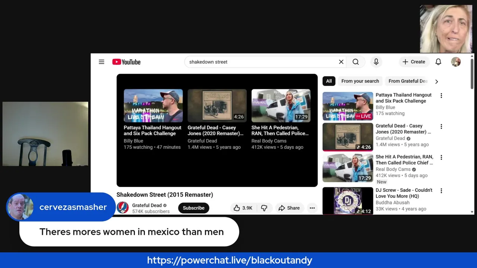
Task: Select the All filter chip
Action: click(x=329, y=81)
